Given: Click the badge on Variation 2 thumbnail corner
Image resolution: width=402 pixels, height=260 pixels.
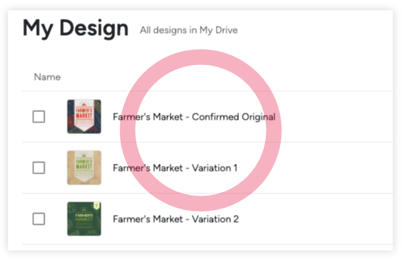Looking at the screenshot, I should coord(96,206).
